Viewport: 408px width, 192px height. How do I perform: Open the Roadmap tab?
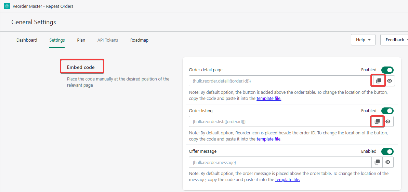tap(139, 40)
